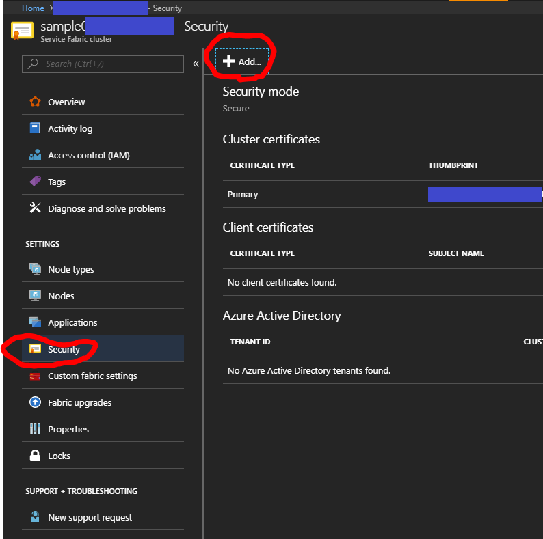The height and width of the screenshot is (539, 543).
Task: Click the TENANT ID column header
Action: [x=250, y=342]
